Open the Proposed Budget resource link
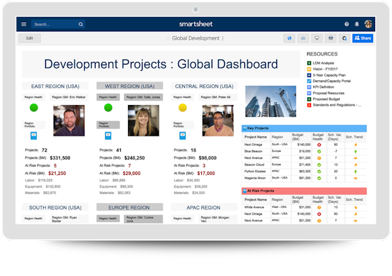This screenshot has height=276, width=392. [330, 98]
